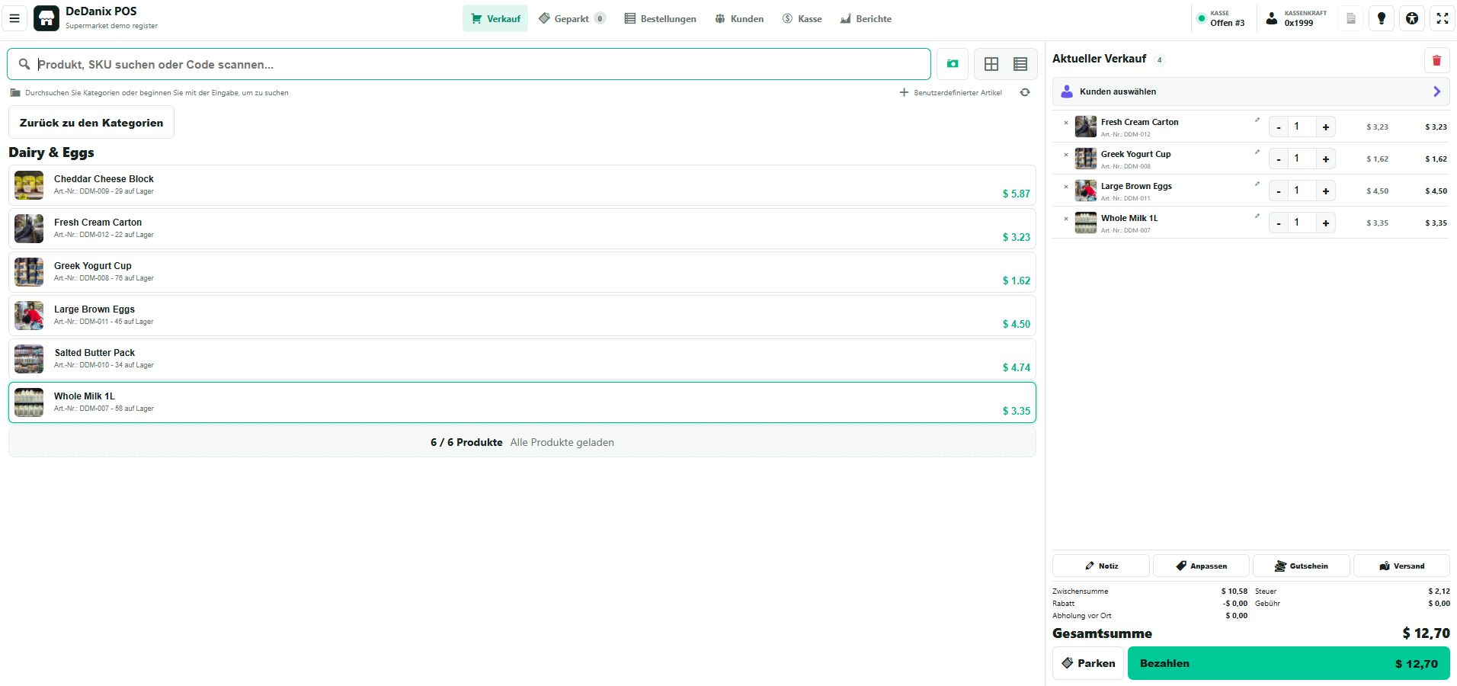Decrease Greek Yogurt Cup quantity

pos(1279,159)
